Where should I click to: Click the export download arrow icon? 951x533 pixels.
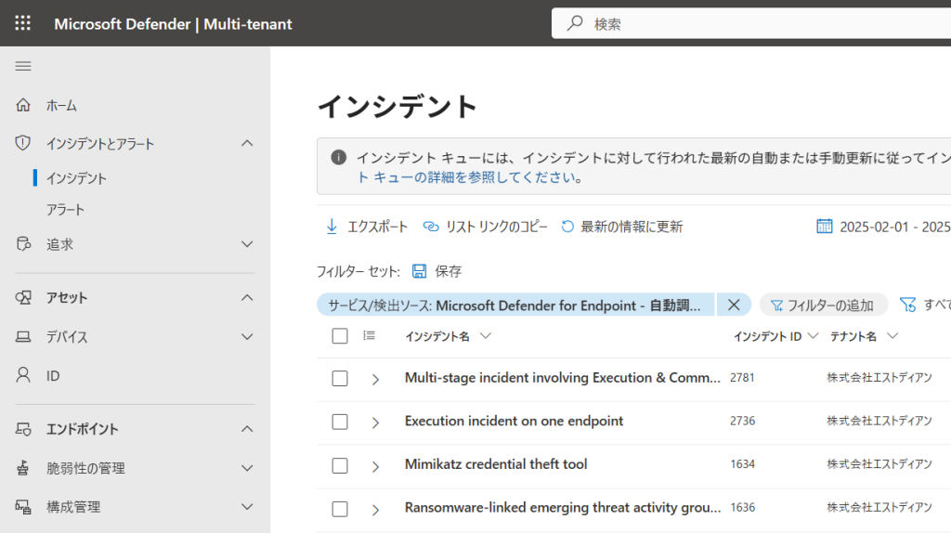[332, 227]
